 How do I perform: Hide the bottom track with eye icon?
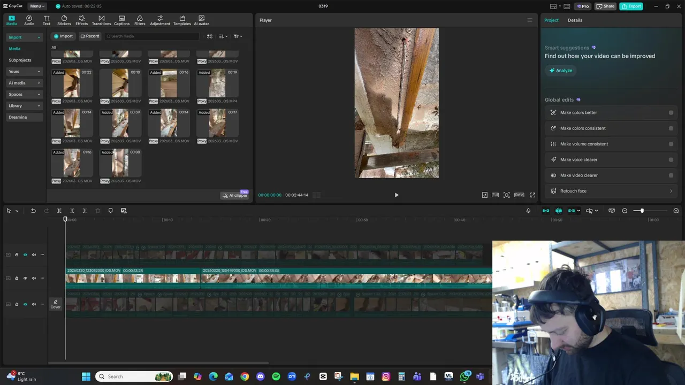click(x=25, y=304)
